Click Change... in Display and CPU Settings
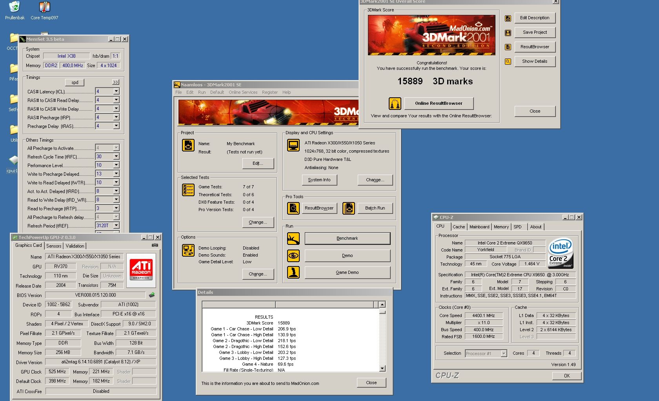This screenshot has width=659, height=401. click(375, 180)
